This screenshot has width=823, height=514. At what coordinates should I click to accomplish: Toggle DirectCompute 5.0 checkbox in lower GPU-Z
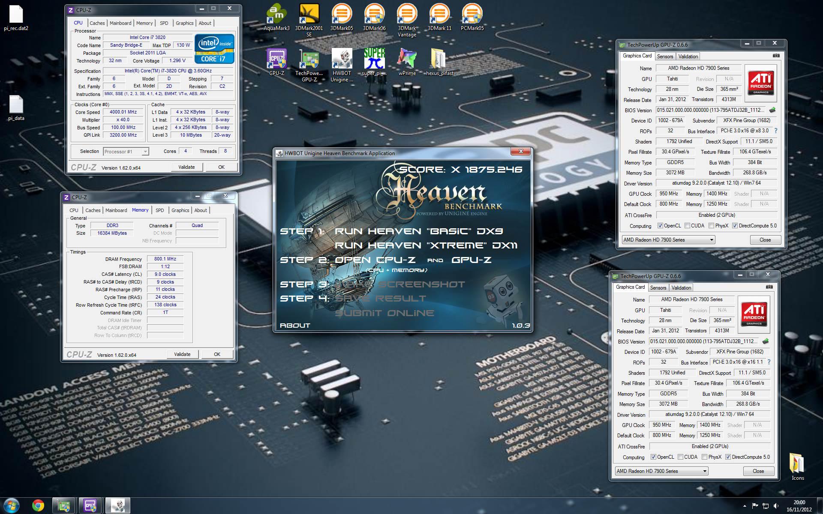728,457
